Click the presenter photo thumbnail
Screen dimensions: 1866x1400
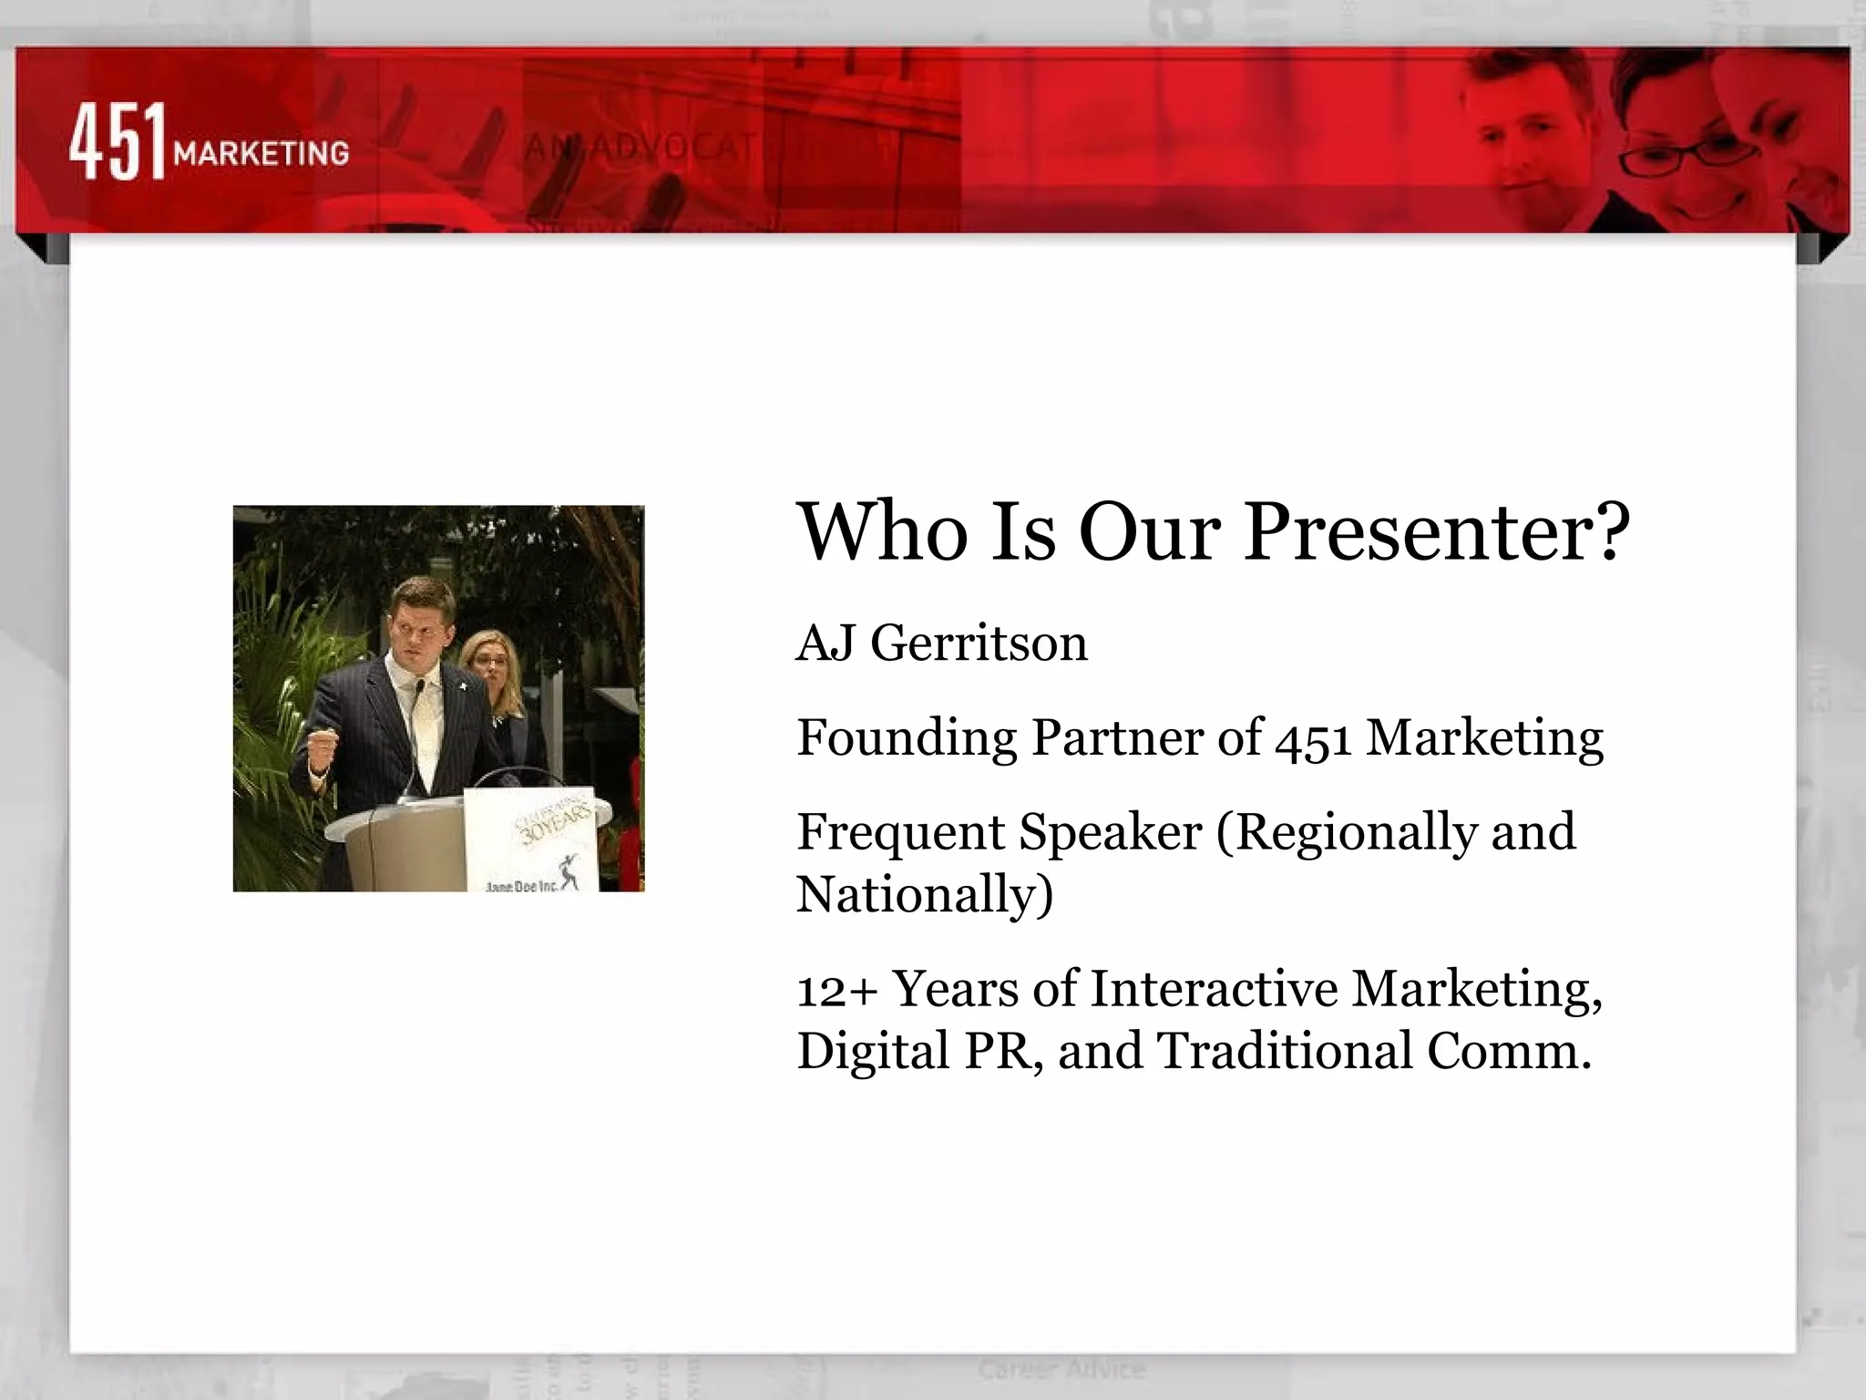point(438,698)
